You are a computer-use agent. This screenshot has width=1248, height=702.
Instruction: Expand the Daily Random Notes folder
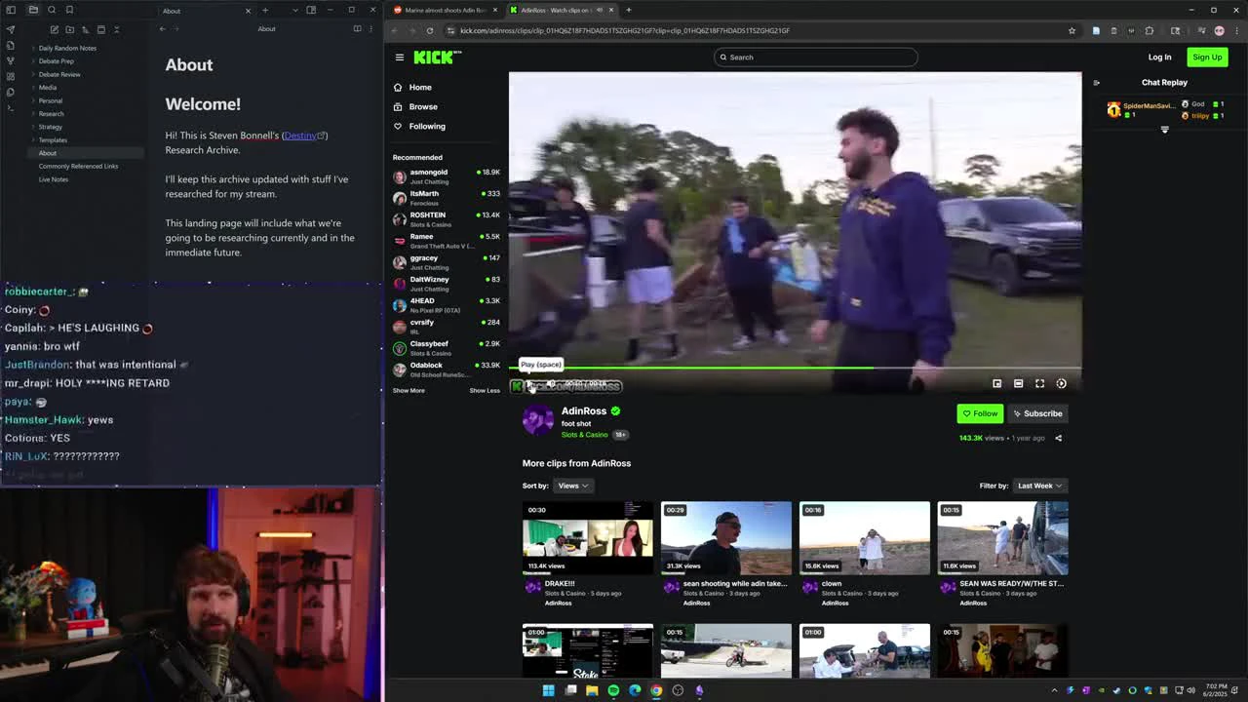[x=67, y=48]
